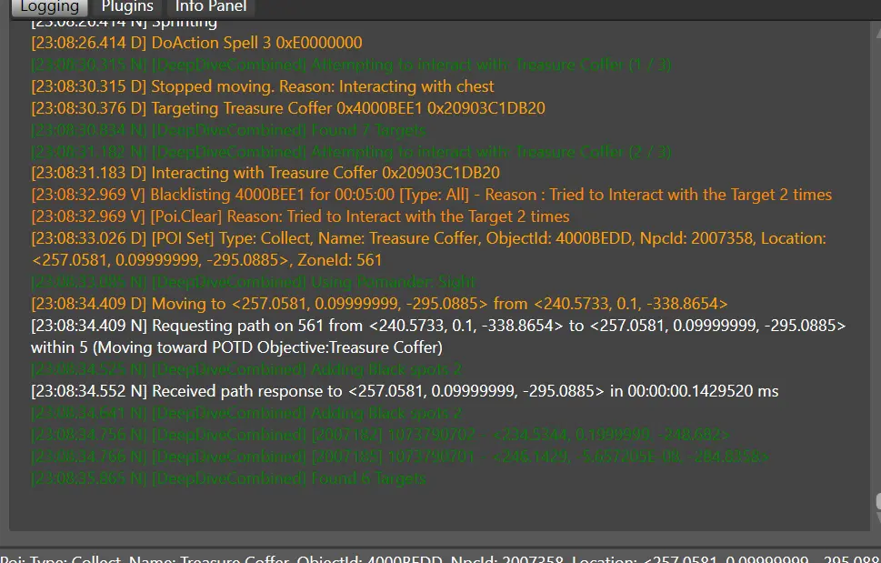Select the 'Received path response' log entry
881x563 pixels.
[405, 391]
